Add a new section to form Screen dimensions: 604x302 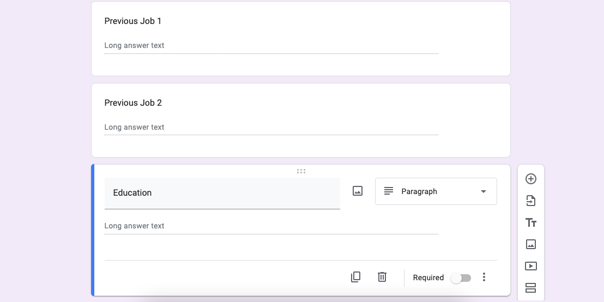(531, 288)
